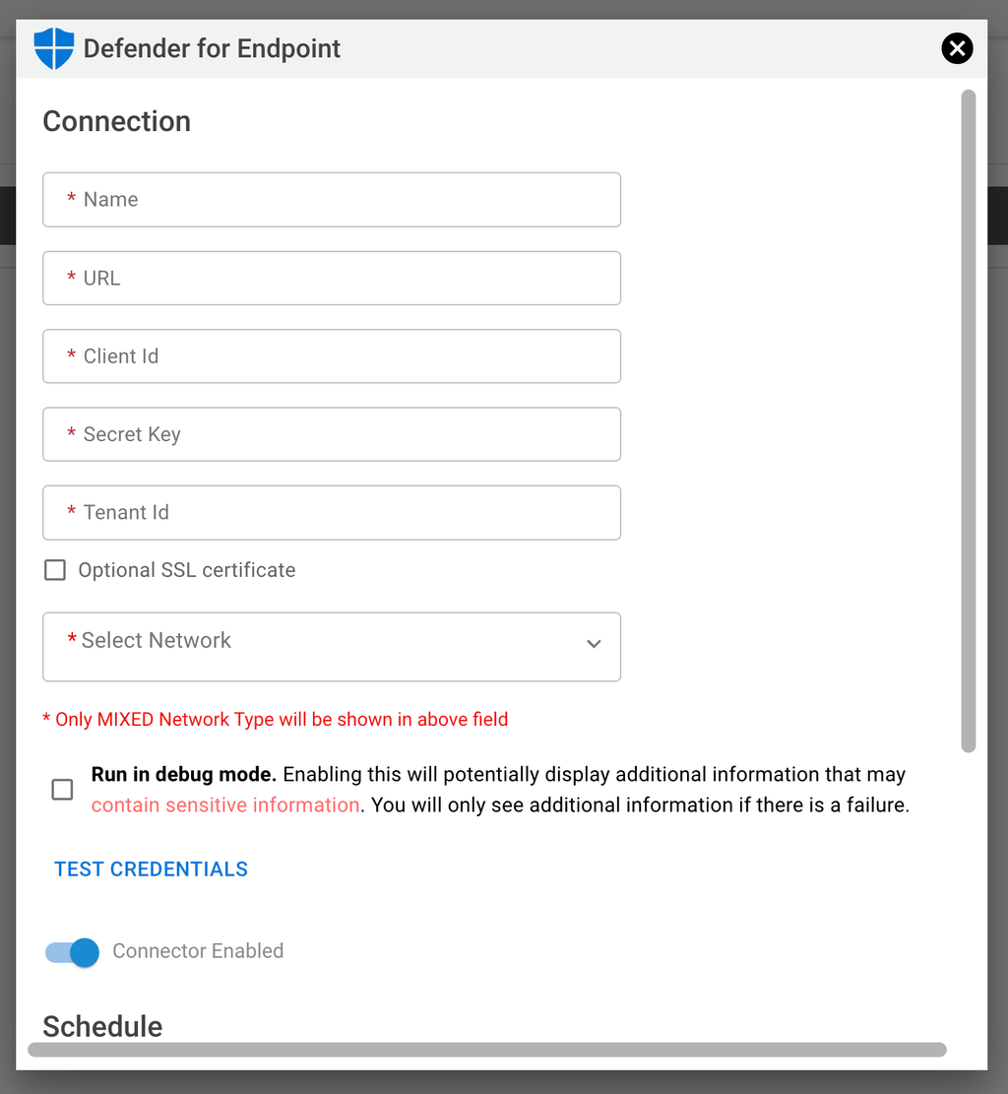The image size is (1008, 1094).
Task: Click TEST CREDENTIALS
Action: 151,869
